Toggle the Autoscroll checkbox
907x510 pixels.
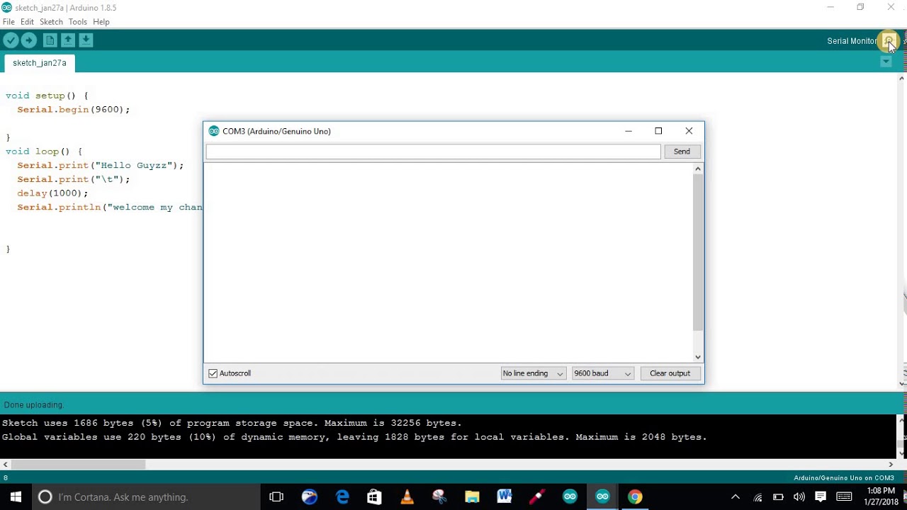213,373
